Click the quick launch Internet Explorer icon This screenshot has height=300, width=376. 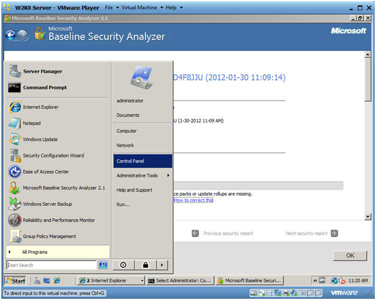point(57,280)
